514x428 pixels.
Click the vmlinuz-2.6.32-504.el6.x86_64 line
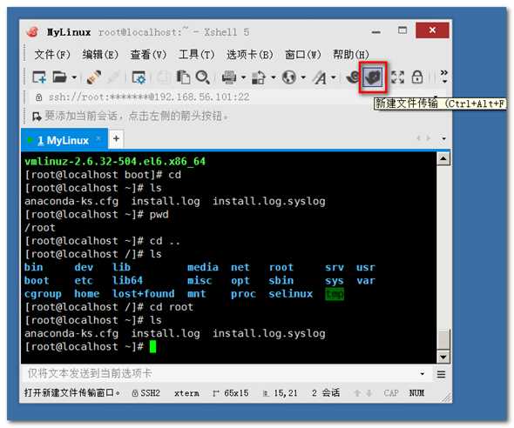[x=115, y=161]
